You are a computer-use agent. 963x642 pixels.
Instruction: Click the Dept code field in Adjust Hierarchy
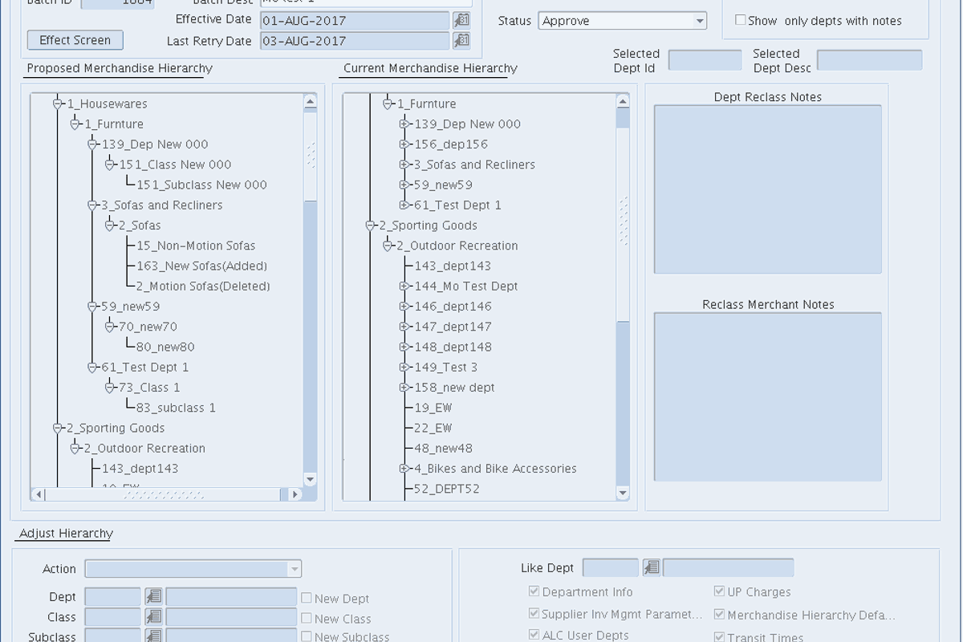(113, 597)
